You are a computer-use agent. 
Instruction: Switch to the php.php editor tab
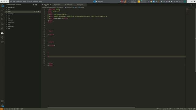(x=47, y=5)
